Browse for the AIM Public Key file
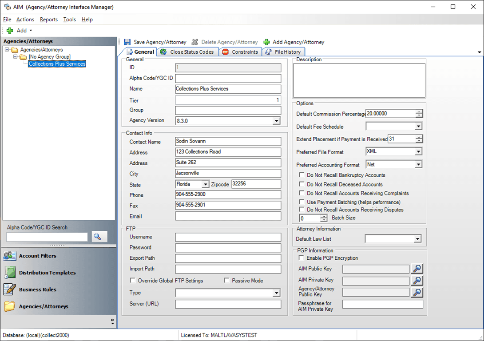 [417, 269]
